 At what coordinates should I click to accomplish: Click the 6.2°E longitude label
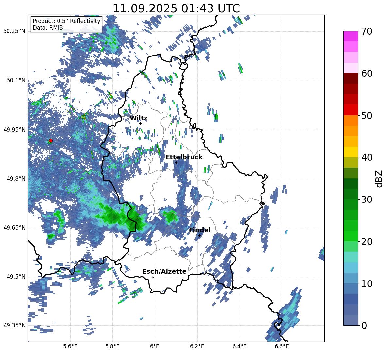197,346
